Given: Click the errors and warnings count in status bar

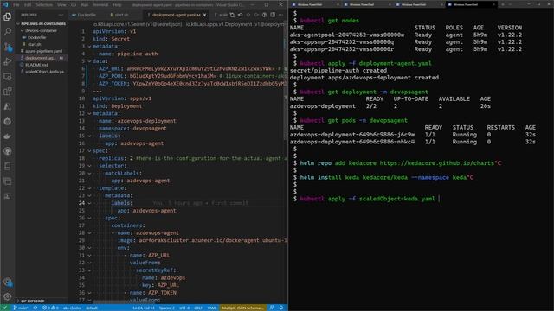Looking at the screenshot, I should (50, 308).
